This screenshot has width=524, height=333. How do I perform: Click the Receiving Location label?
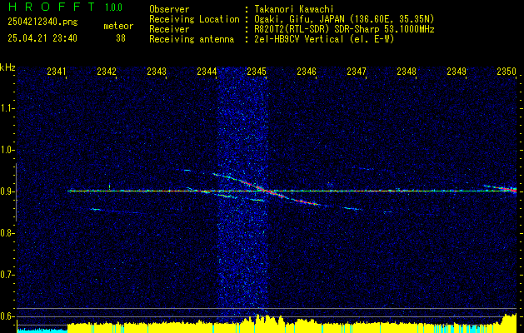[194, 19]
